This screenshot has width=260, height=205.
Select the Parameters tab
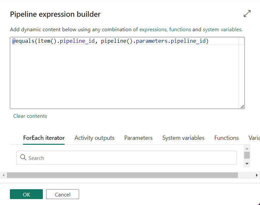[138, 138]
